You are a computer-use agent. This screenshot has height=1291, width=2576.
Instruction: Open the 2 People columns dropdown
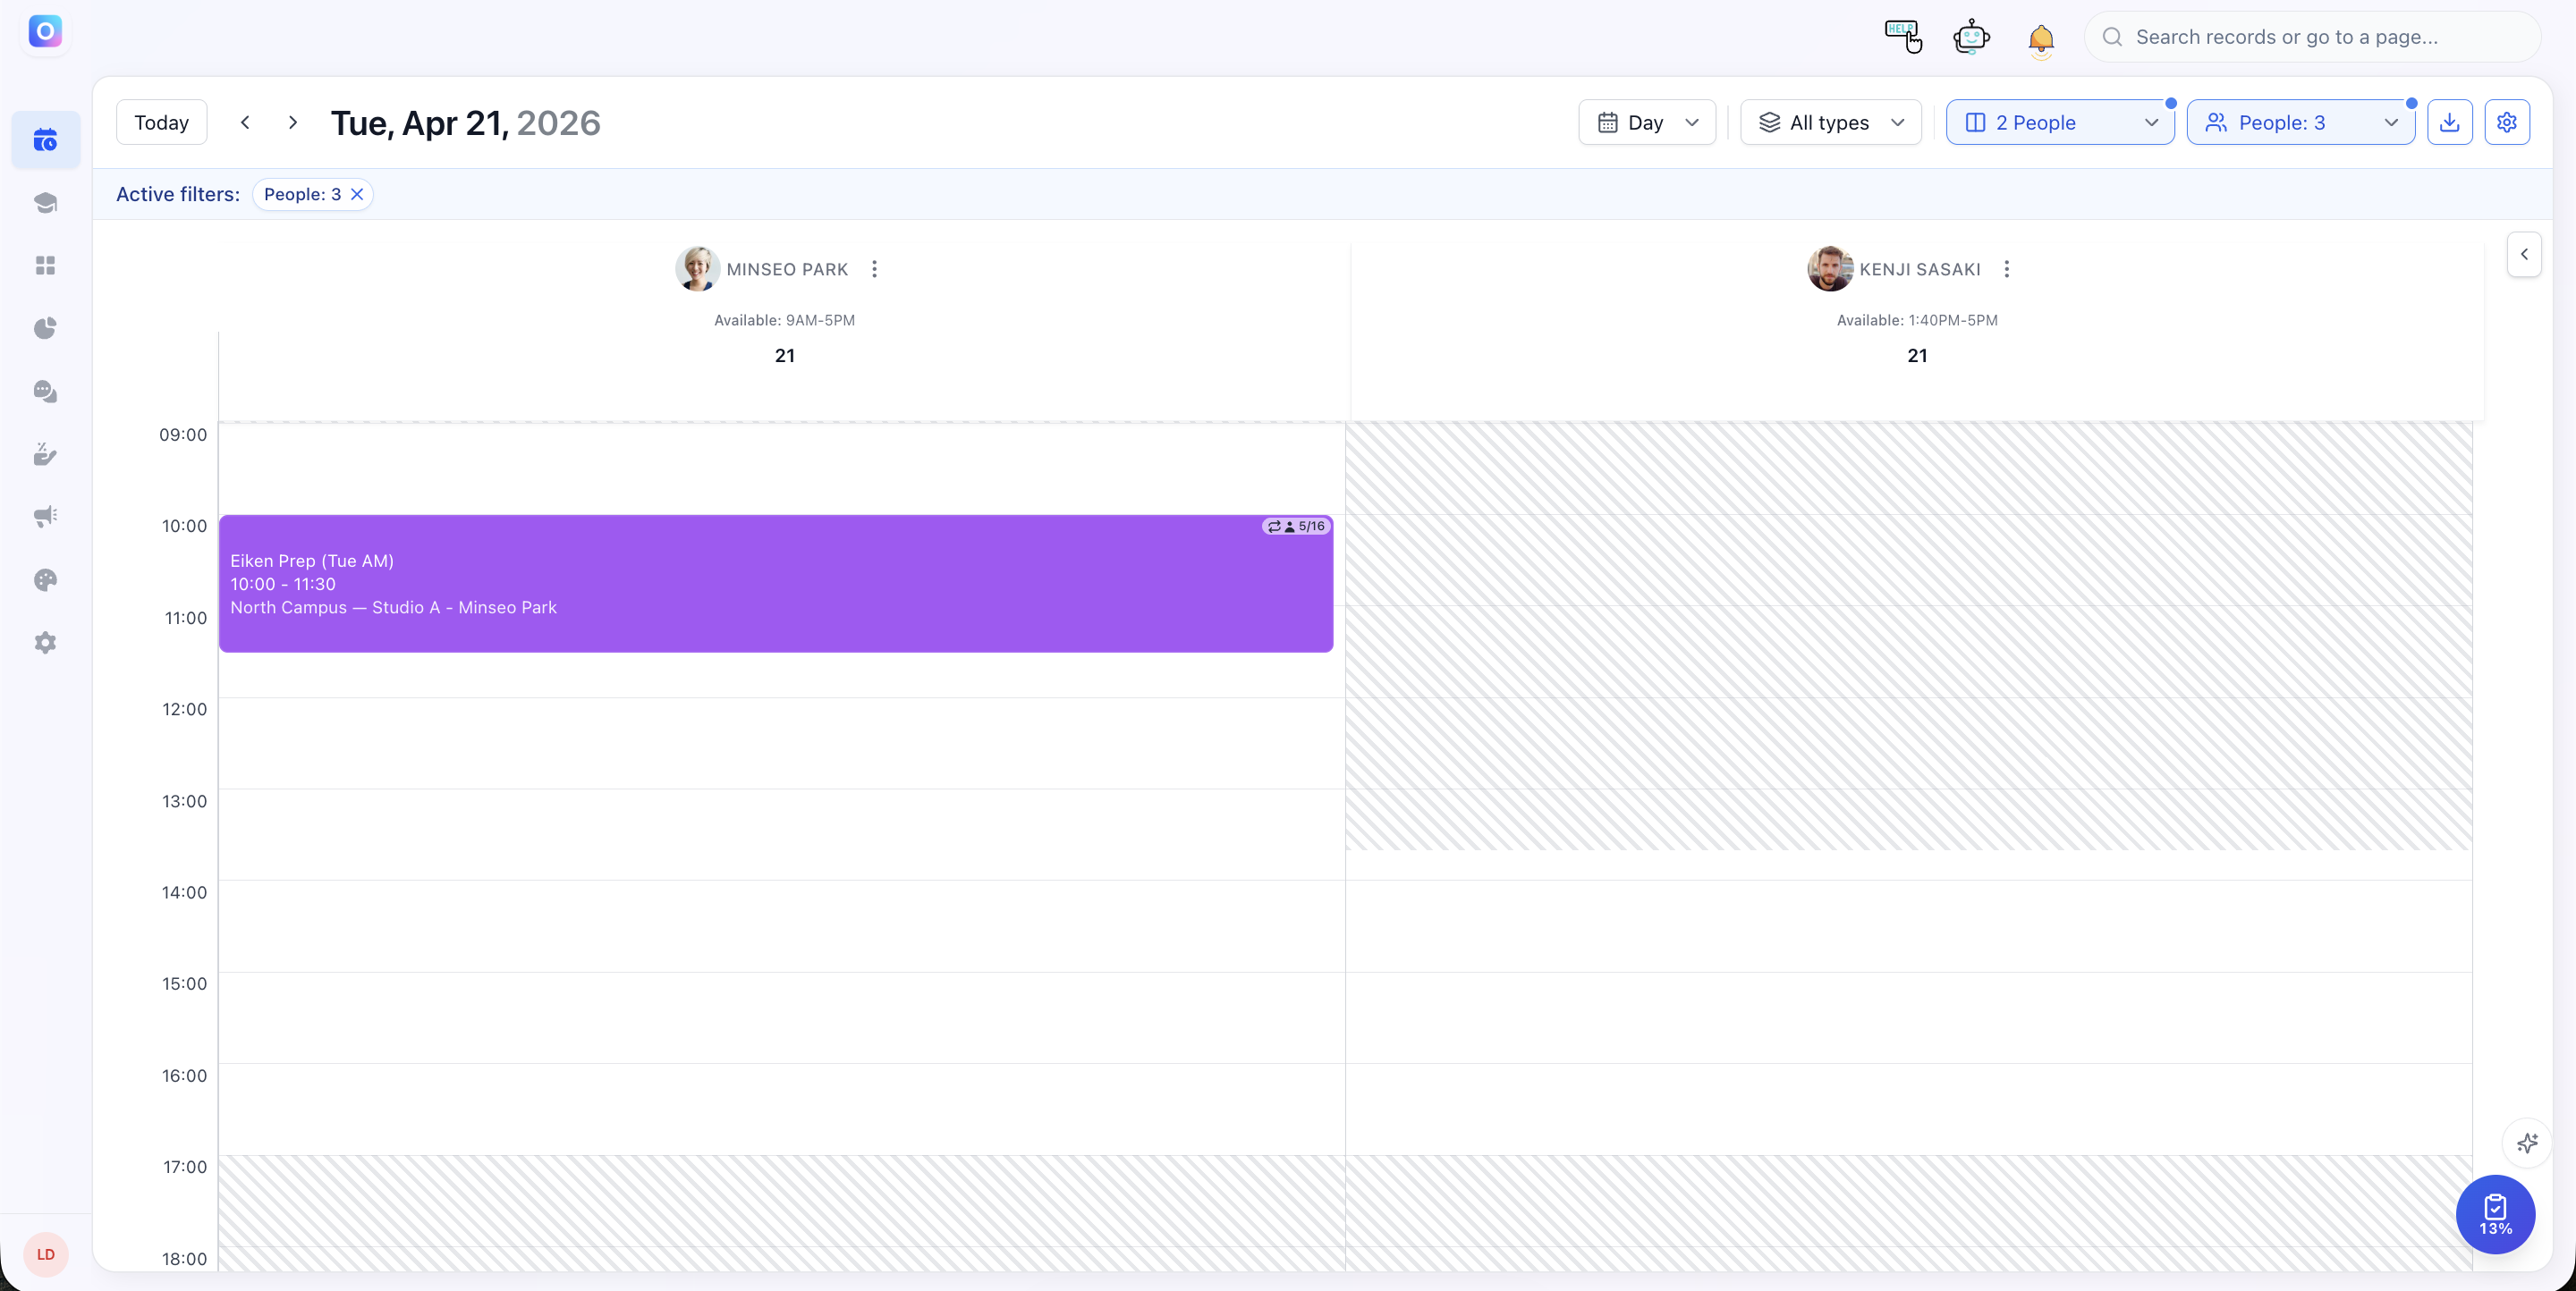(x=2060, y=122)
